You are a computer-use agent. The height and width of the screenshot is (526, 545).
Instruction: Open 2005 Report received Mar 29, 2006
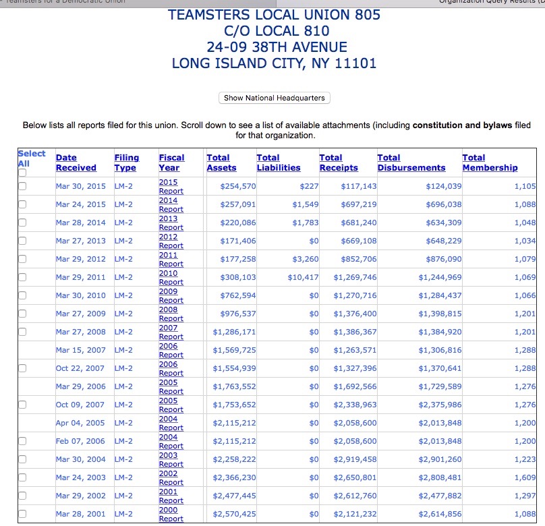pos(171,386)
